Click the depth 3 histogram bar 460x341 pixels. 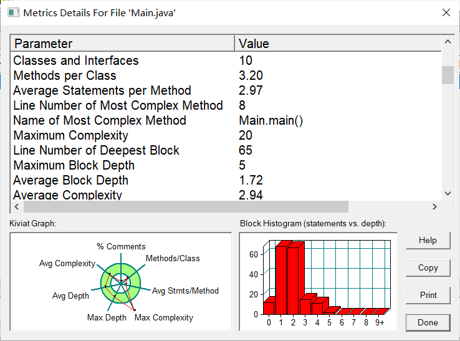(x=306, y=305)
